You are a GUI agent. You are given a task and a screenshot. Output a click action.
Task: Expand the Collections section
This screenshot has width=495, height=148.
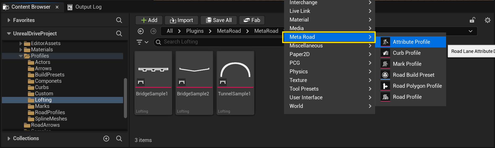9,139
